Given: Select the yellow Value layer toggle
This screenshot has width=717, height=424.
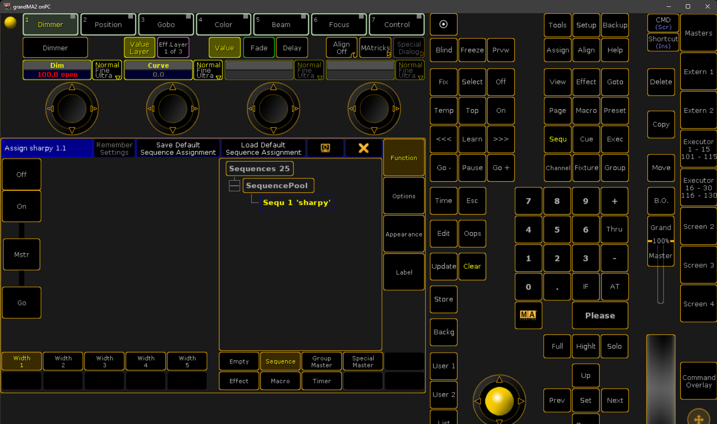Looking at the screenshot, I should click(x=224, y=47).
